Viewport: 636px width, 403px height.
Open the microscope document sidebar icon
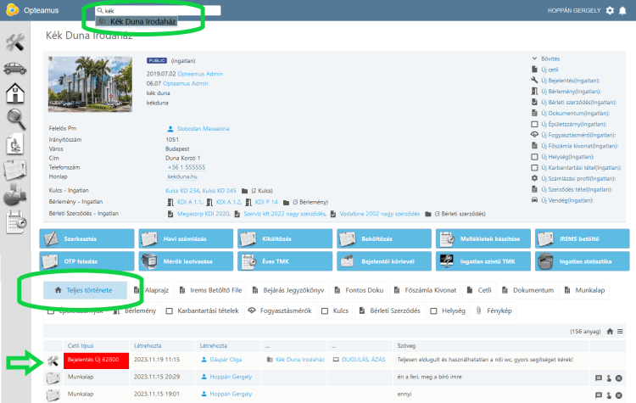(x=15, y=145)
